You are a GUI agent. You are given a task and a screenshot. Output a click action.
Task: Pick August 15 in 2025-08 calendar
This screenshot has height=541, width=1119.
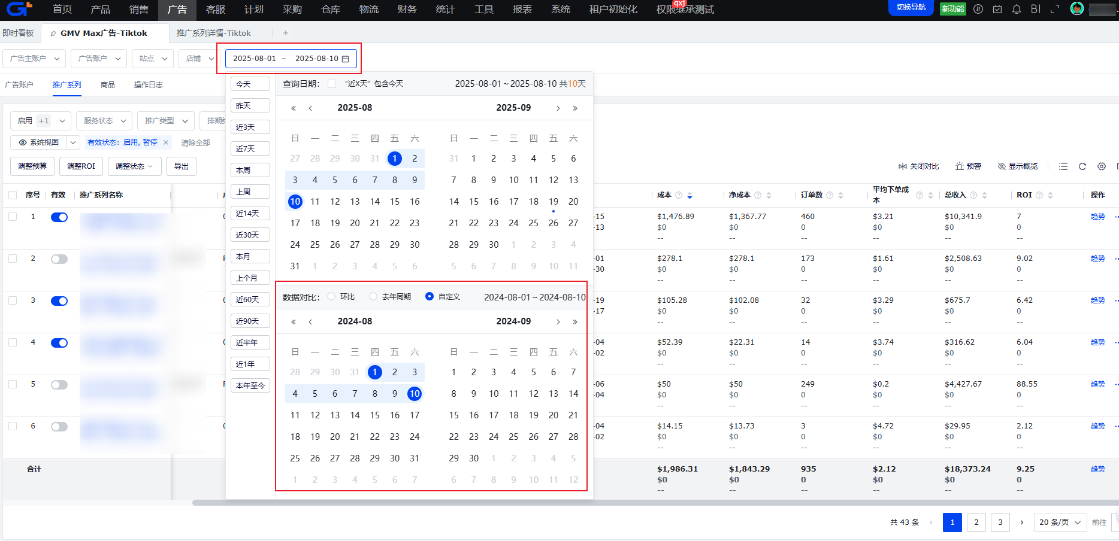coord(395,202)
